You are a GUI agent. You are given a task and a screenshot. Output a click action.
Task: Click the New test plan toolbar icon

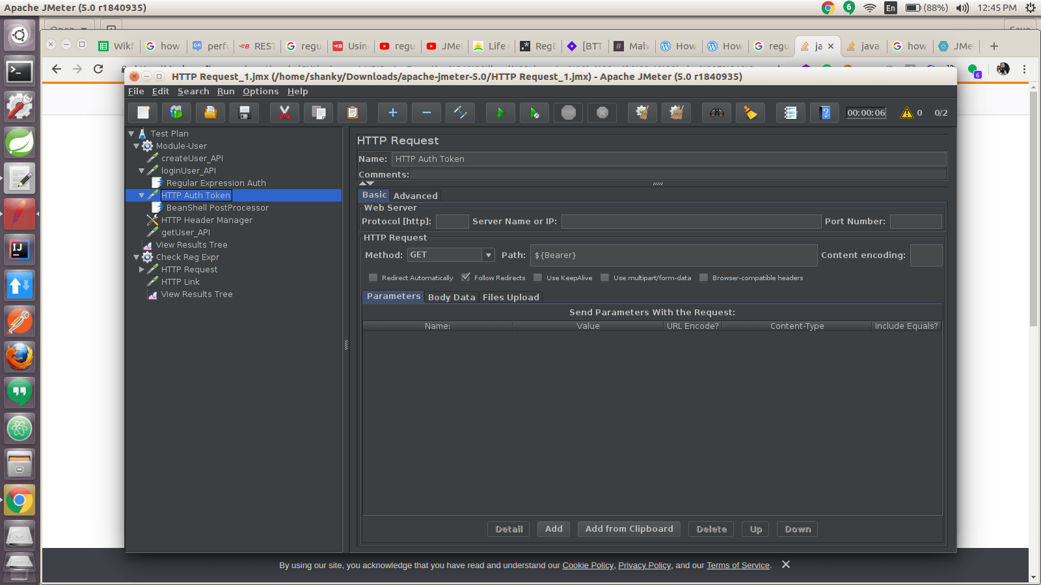pyautogui.click(x=143, y=112)
